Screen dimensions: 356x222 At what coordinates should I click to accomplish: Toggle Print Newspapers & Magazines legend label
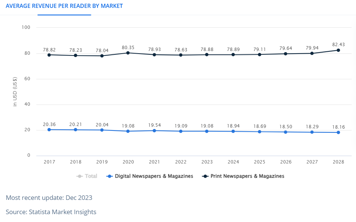[x=247, y=176]
